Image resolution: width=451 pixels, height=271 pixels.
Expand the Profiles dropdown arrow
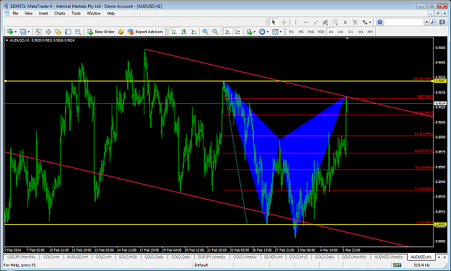[28, 32]
